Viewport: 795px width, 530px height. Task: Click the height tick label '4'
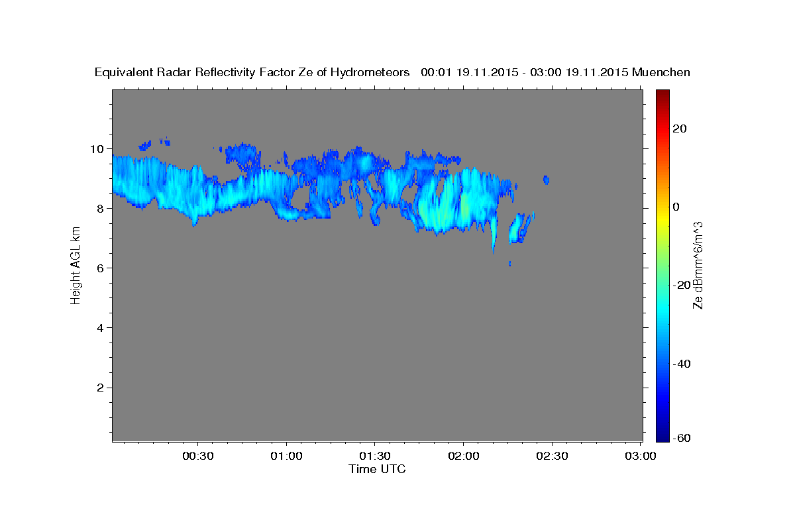[99, 328]
